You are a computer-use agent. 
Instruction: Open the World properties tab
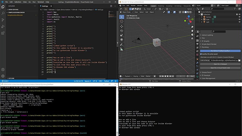pos(198,55)
